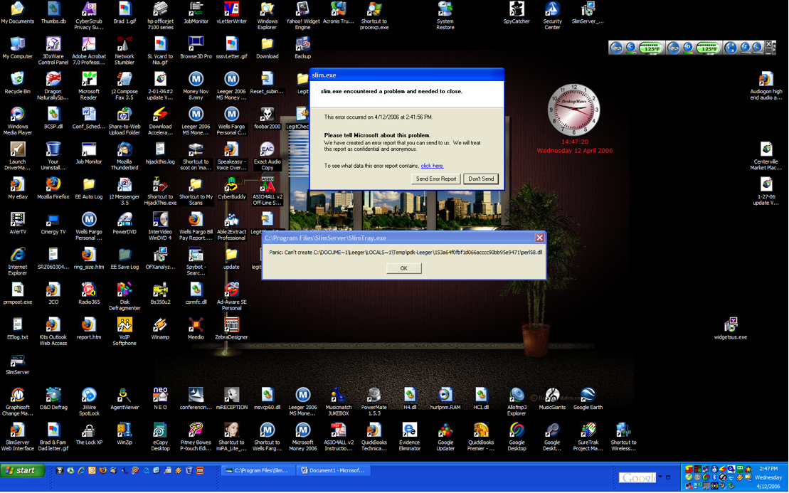Click the Start button

[x=22, y=471]
